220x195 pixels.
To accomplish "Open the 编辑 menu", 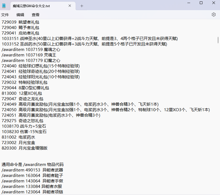I will pyautogui.click(x=20, y=15).
